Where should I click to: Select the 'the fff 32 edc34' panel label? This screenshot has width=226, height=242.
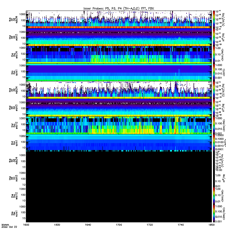pyautogui.click(x=13, y=161)
